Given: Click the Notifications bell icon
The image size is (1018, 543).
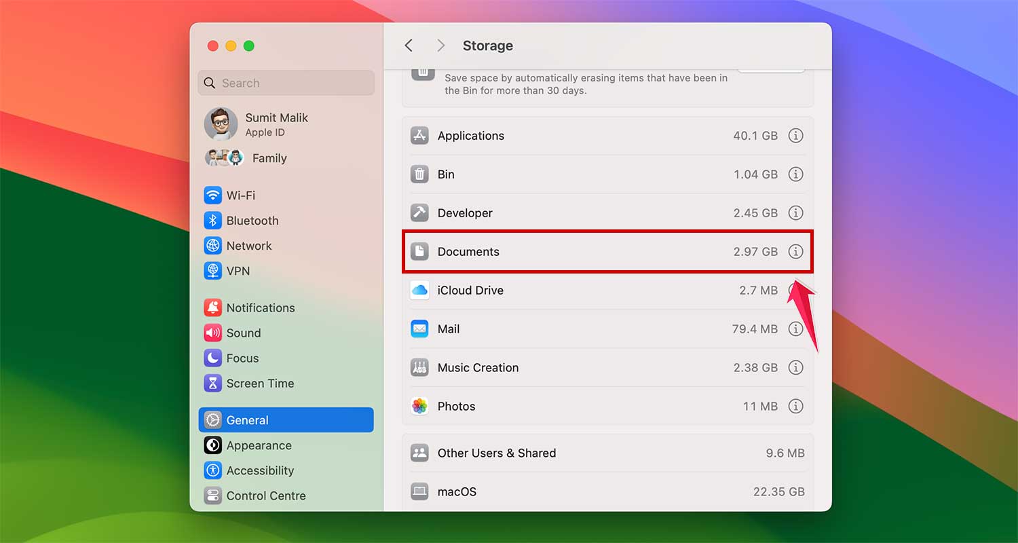Looking at the screenshot, I should [x=212, y=307].
